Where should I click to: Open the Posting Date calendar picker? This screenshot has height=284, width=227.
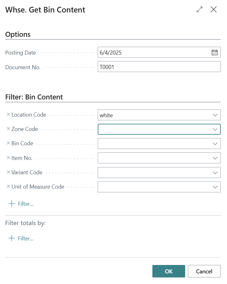point(215,53)
